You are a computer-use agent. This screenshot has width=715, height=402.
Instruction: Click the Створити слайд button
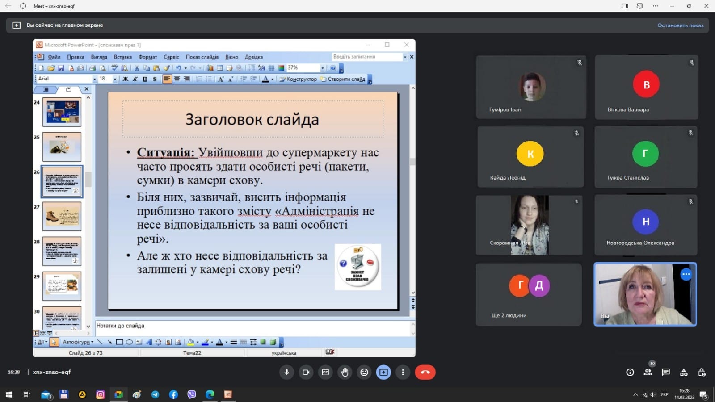tap(343, 79)
